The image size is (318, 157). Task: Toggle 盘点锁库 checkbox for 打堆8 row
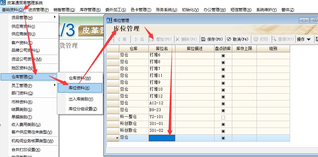point(223,63)
